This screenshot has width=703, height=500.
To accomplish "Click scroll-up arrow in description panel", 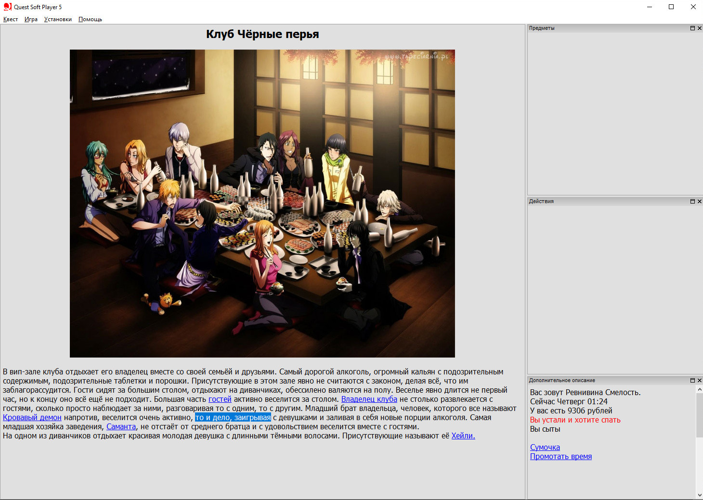I will (x=699, y=390).
